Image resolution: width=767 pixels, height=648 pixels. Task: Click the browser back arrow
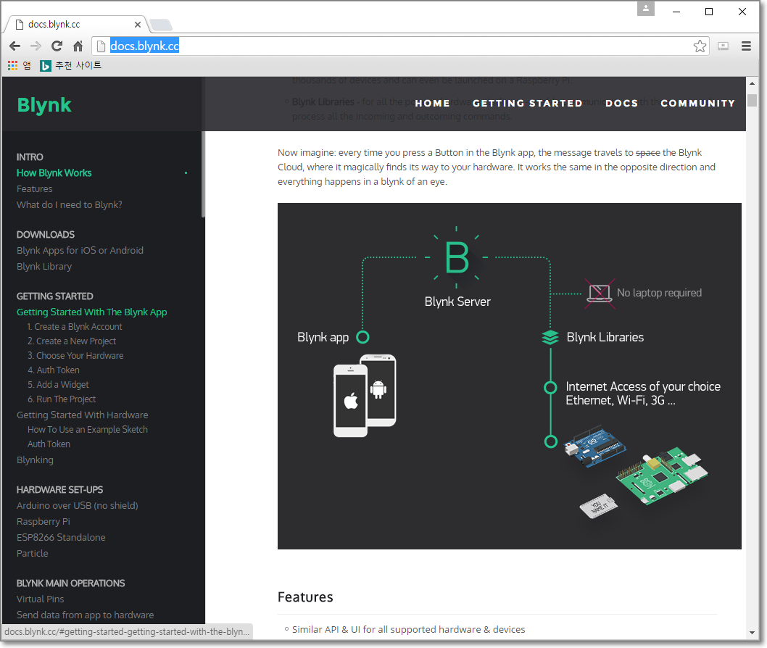pos(14,45)
